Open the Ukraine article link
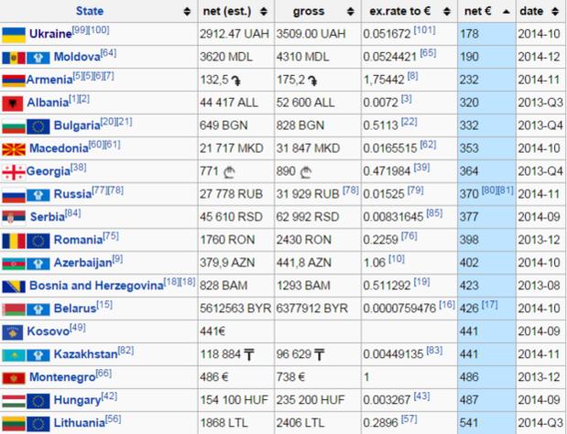Viewport: 567px width, 434px height. click(50, 34)
